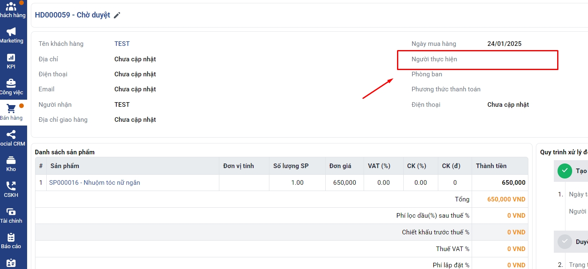The image size is (588, 269).
Task: Click the Sản phẩm column header
Action: click(65, 166)
